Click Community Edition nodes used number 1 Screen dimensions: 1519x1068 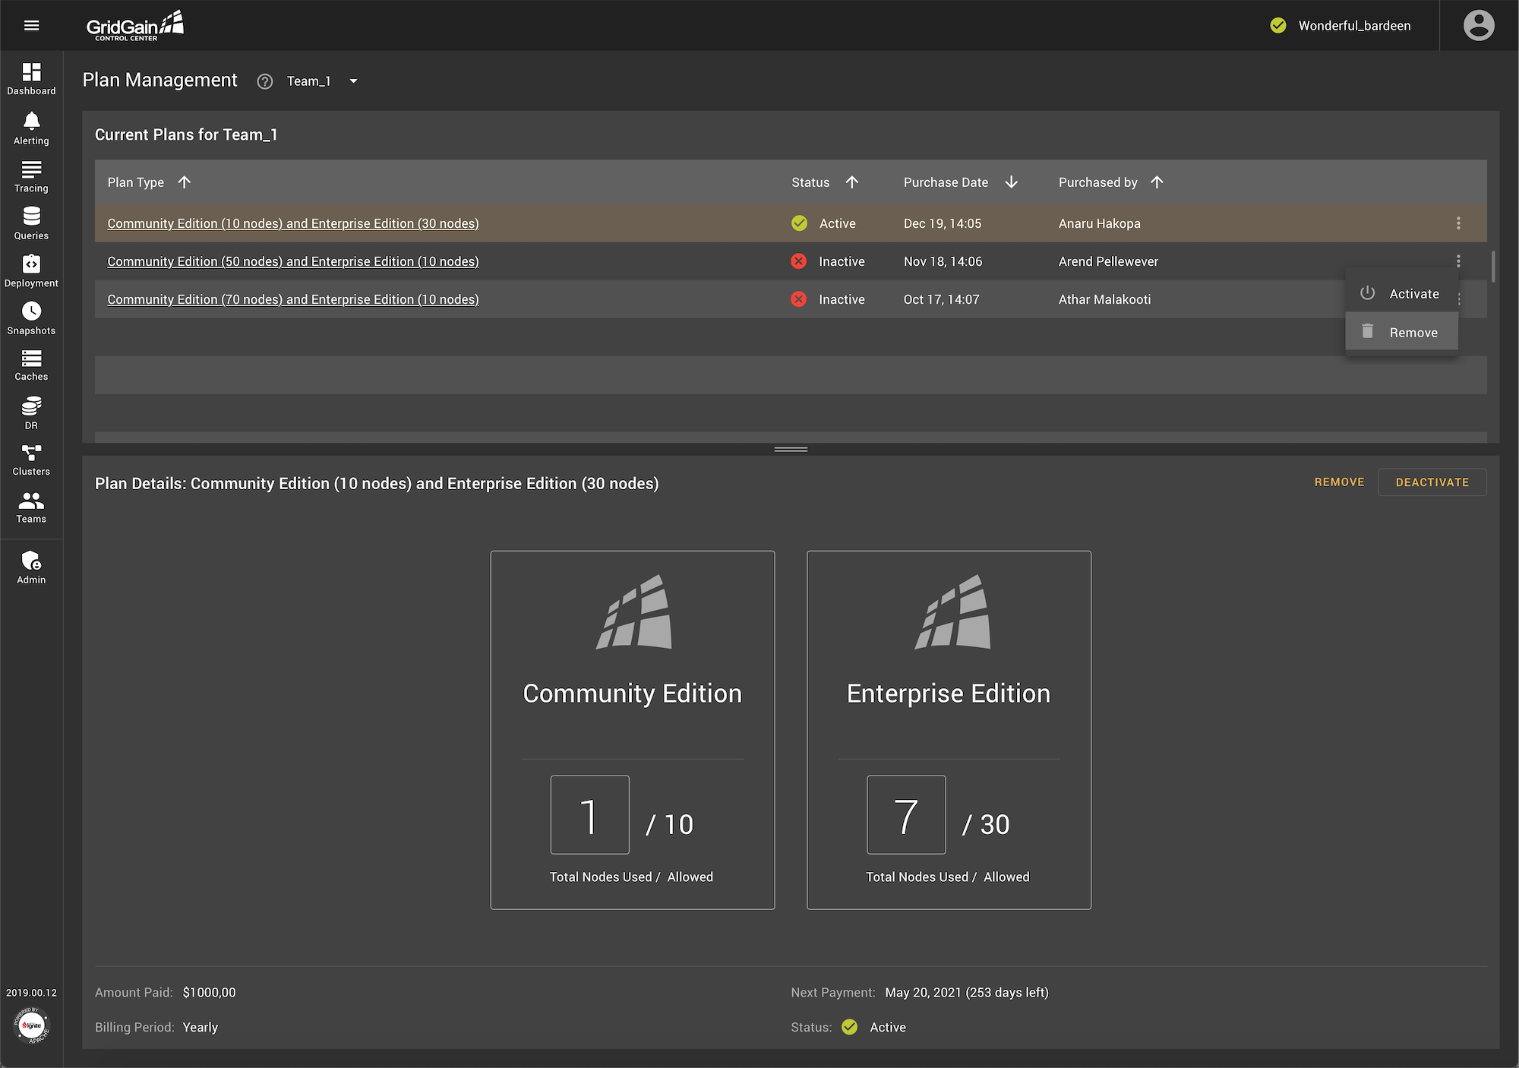point(589,815)
